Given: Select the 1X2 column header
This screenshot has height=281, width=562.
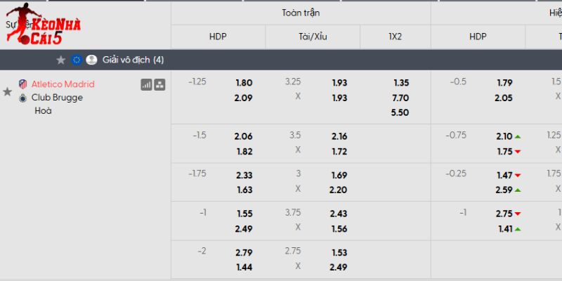Looking at the screenshot, I should (x=395, y=37).
